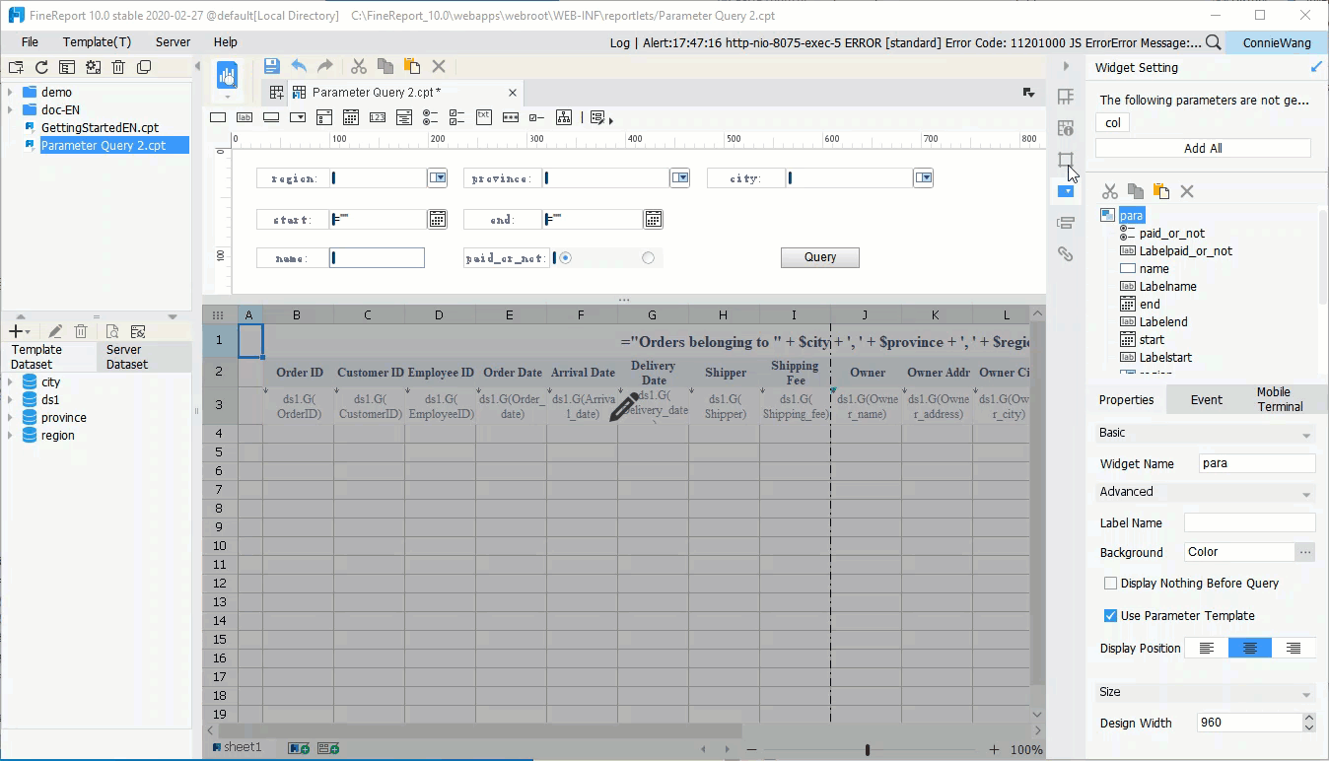The height and width of the screenshot is (761, 1329).
Task: Open the Server menu
Action: tap(174, 42)
